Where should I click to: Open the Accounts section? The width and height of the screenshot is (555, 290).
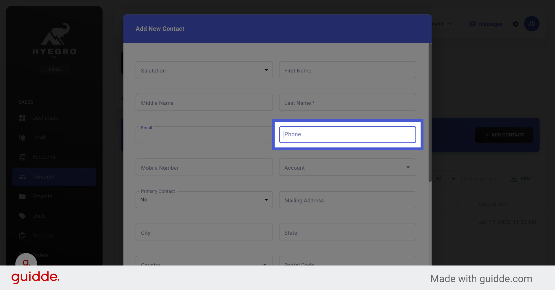(43, 157)
